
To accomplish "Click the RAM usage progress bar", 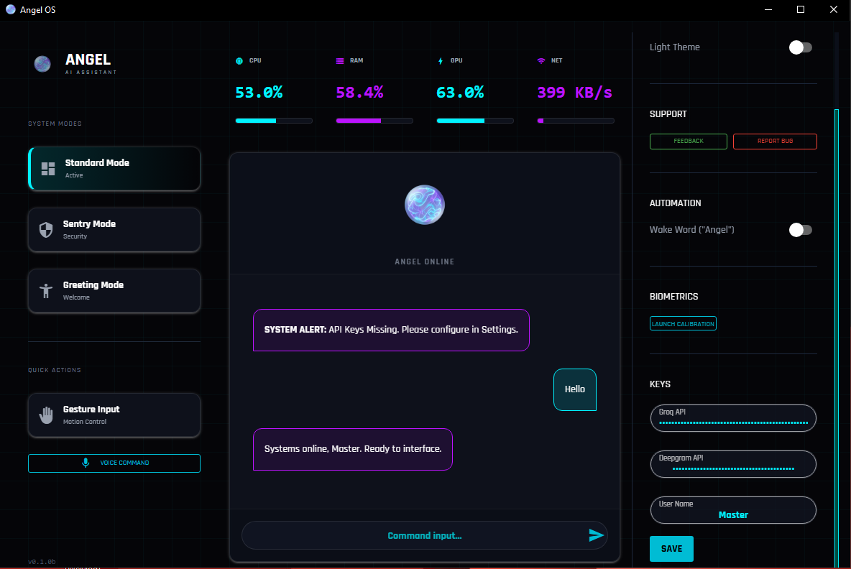I will coord(374,121).
